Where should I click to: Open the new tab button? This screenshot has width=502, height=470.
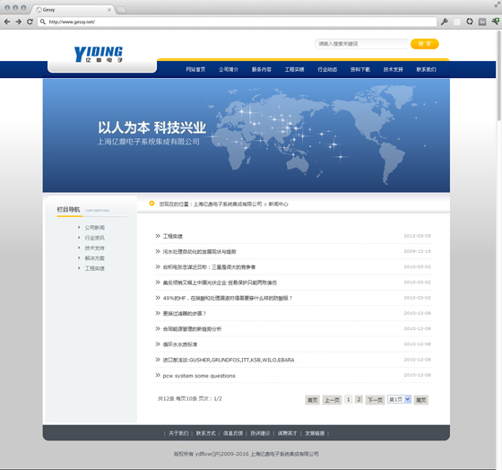(x=121, y=10)
